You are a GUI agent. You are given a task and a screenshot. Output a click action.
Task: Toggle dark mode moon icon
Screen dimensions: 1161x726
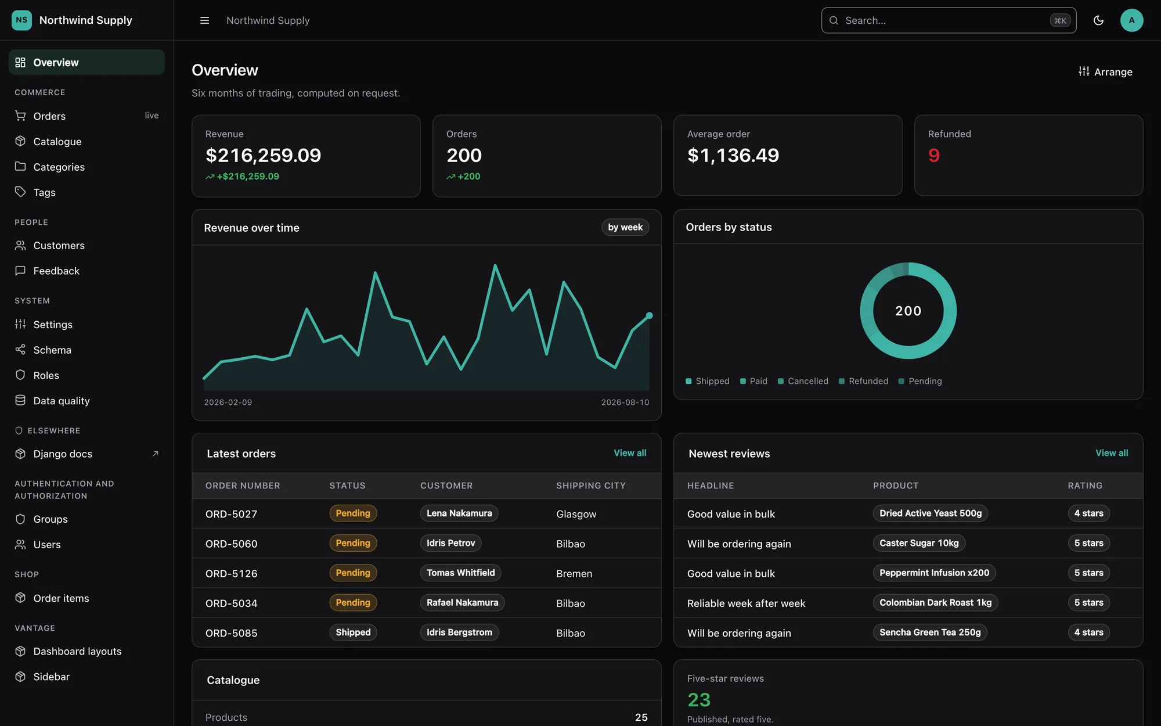click(1098, 20)
